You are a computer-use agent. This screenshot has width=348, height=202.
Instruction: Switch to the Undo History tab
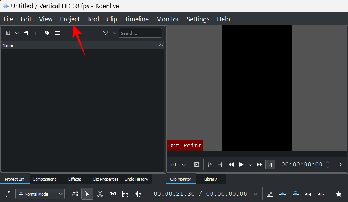(136, 179)
